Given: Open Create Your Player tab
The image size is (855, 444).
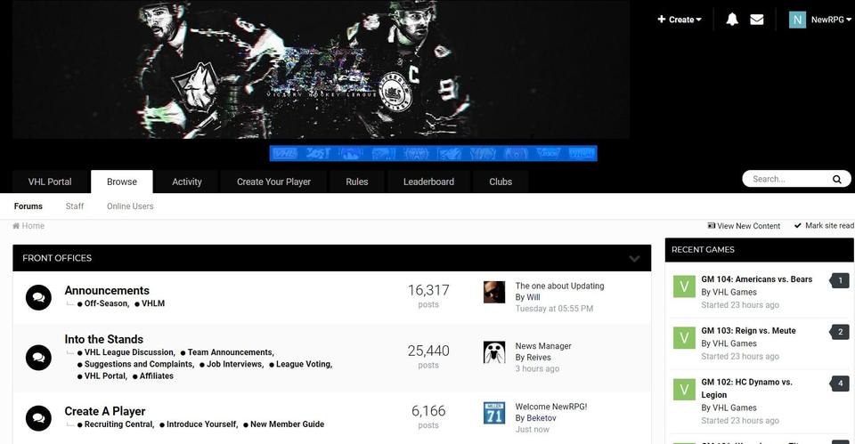Looking at the screenshot, I should tap(273, 182).
